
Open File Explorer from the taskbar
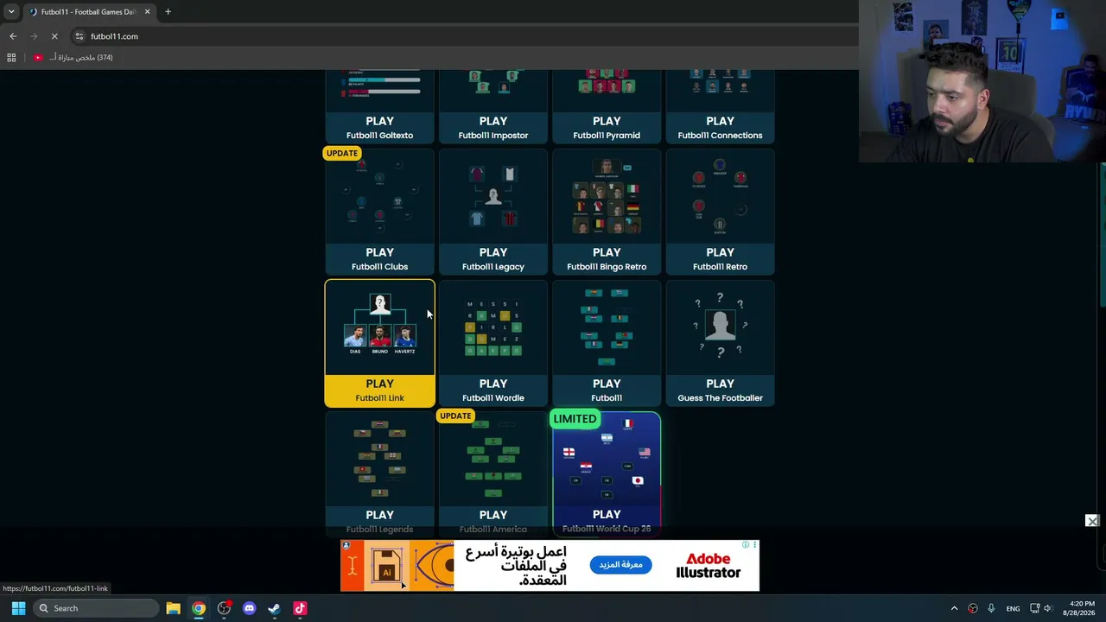173,608
